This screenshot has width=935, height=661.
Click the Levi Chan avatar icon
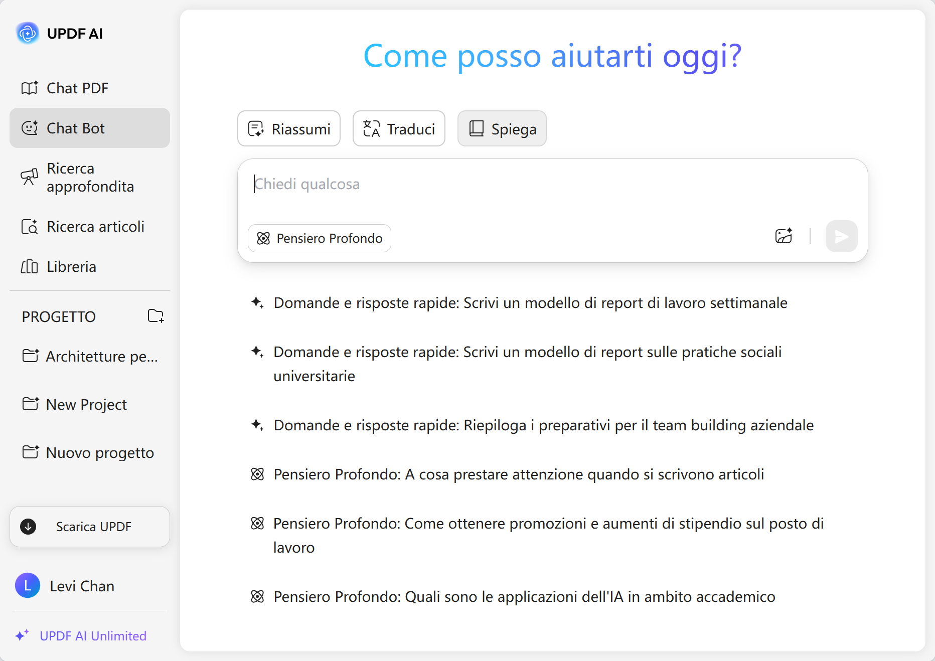tap(28, 585)
